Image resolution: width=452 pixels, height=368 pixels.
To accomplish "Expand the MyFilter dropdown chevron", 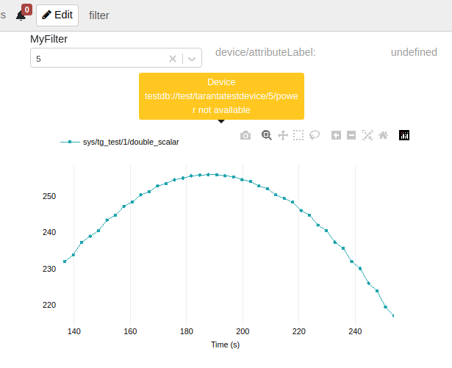I will pyautogui.click(x=192, y=59).
